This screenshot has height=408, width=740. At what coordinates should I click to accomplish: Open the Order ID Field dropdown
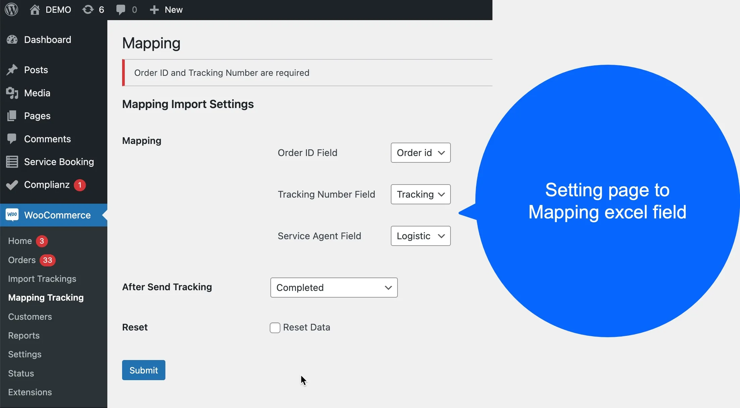tap(420, 153)
